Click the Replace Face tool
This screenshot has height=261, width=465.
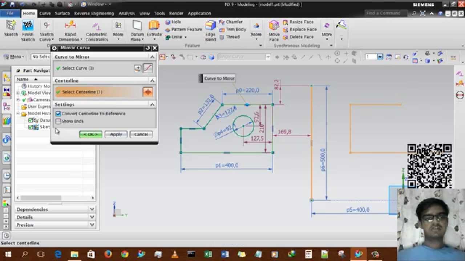pos(300,29)
